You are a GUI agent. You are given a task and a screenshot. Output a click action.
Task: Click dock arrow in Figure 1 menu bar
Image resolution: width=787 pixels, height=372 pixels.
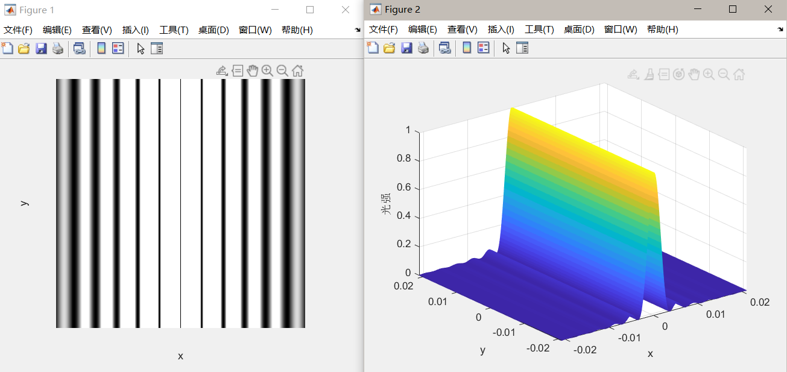pyautogui.click(x=358, y=29)
